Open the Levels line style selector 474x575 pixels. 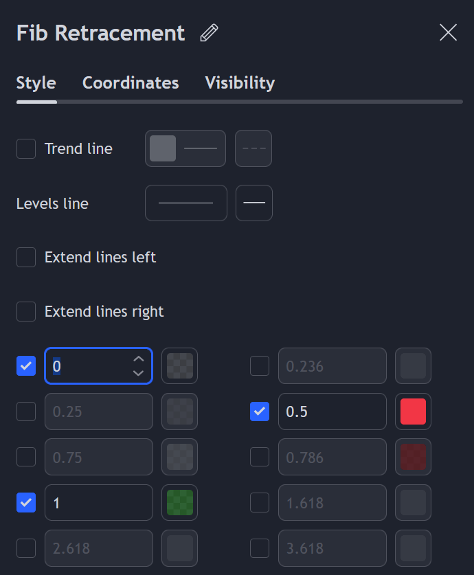coord(254,203)
